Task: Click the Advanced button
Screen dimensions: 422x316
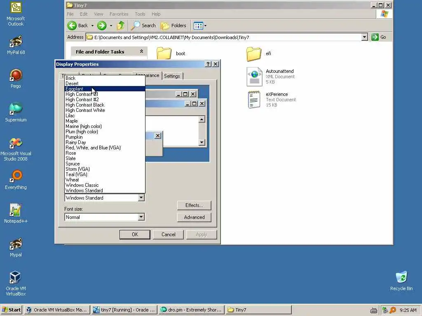Action: click(x=194, y=217)
